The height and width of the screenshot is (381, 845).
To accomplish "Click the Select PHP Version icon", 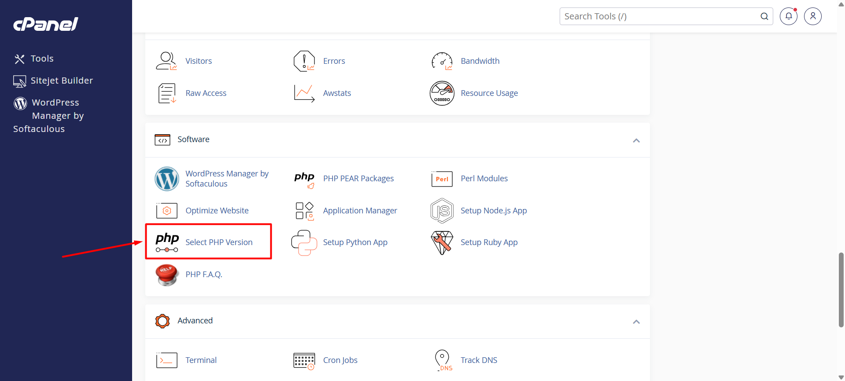I will coord(167,242).
